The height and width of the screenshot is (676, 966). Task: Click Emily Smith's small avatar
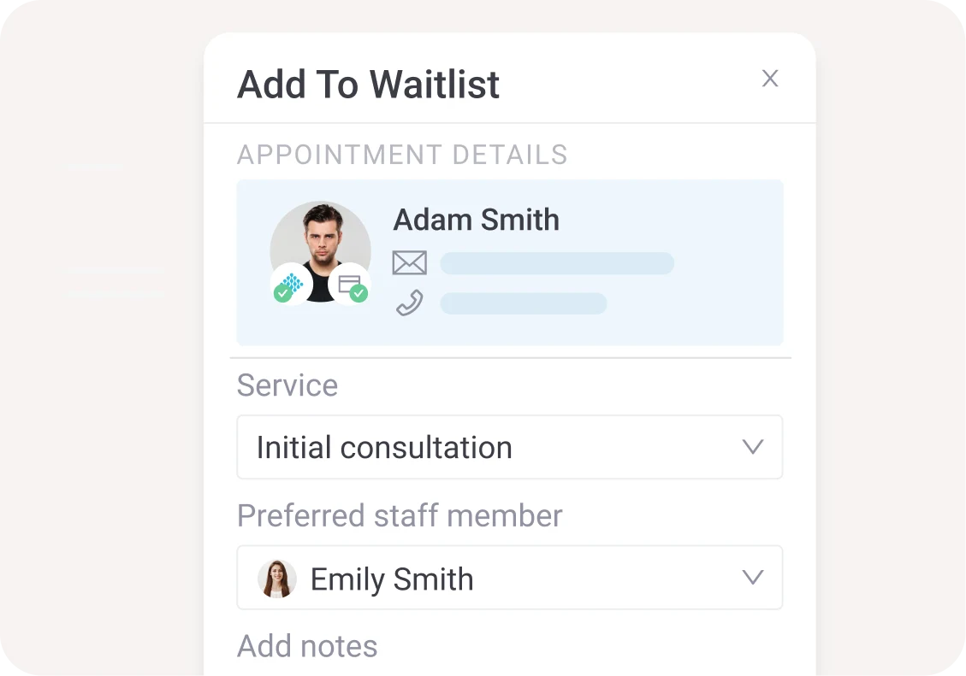[x=276, y=579]
